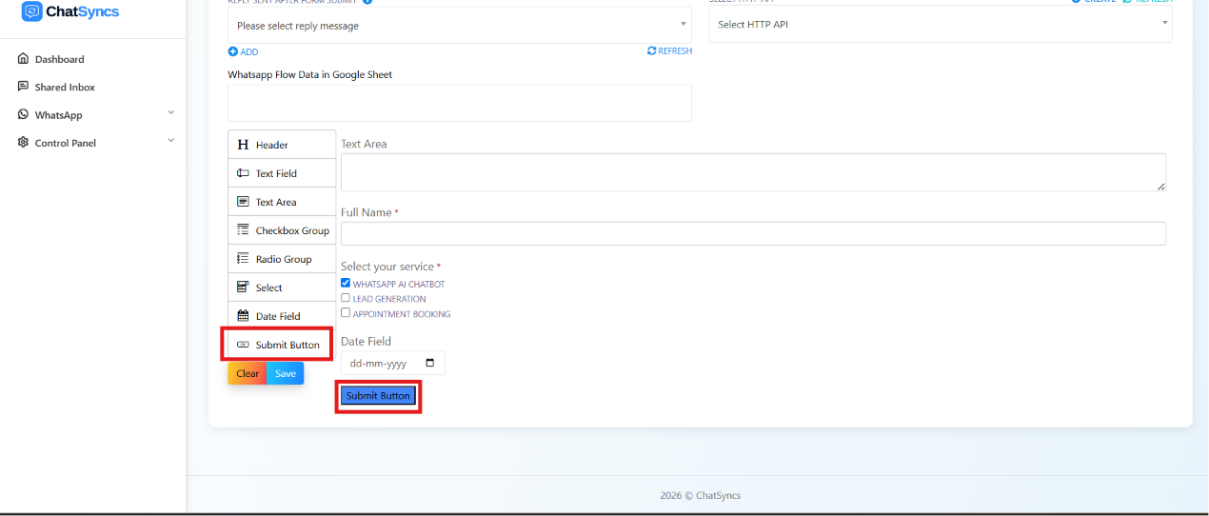The height and width of the screenshot is (516, 1209).
Task: Click the 2026 © ChatSyncs footer text
Action: coord(700,495)
